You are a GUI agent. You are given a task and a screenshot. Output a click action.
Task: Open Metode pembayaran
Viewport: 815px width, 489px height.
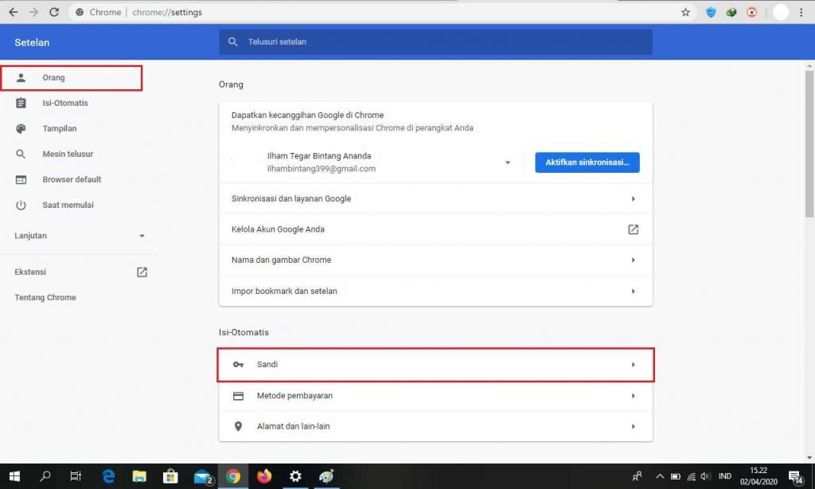(435, 396)
